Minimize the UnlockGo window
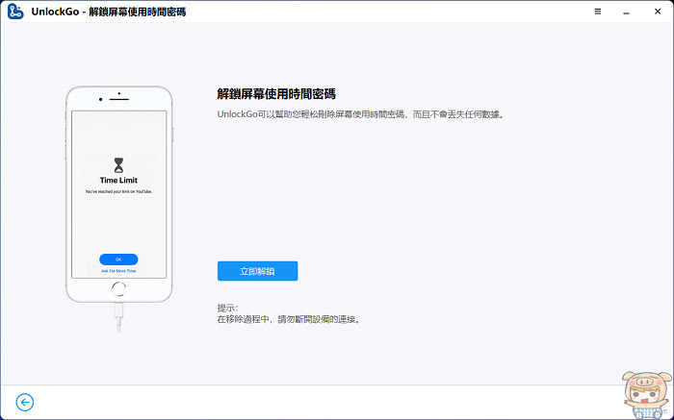 (626, 12)
